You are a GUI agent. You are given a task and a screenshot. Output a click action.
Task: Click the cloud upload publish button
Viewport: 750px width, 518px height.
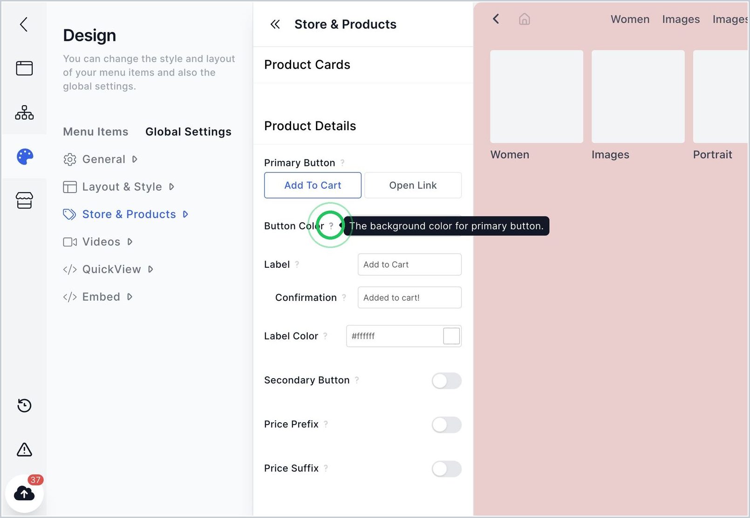24,493
